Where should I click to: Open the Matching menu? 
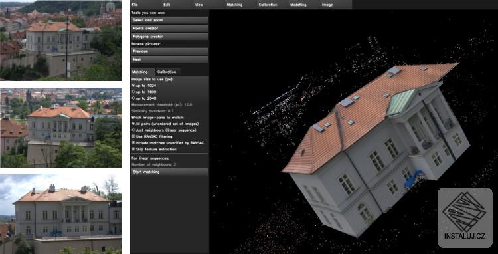click(x=234, y=5)
